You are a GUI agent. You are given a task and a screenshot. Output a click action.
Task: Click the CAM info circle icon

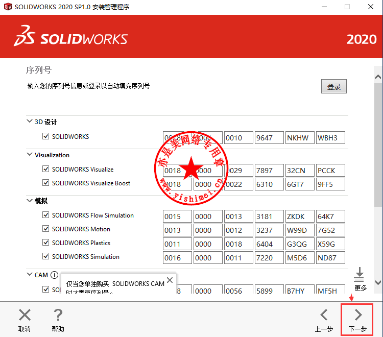pyautogui.click(x=54, y=275)
